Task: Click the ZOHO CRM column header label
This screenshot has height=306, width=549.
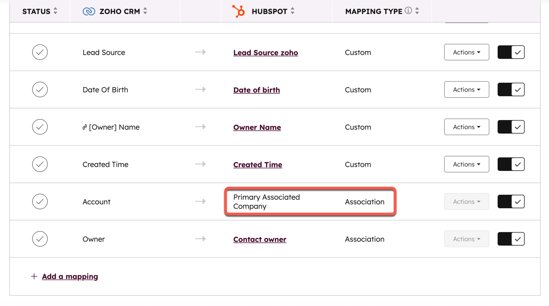Action: (x=120, y=11)
